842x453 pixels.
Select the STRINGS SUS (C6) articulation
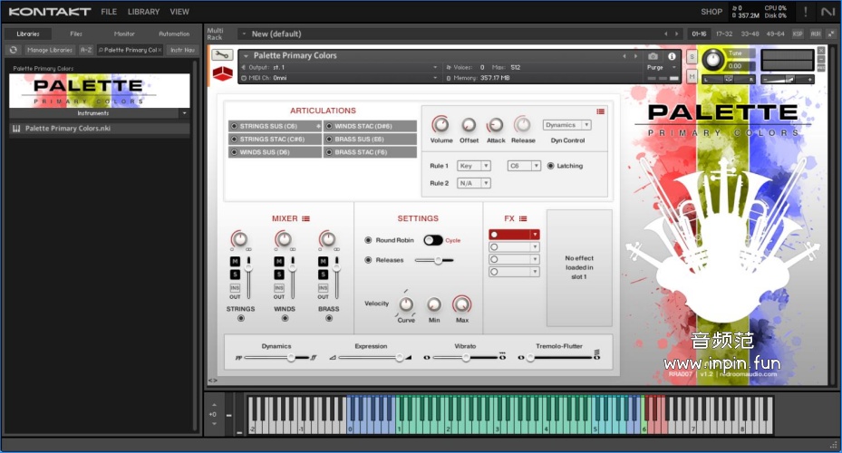click(275, 126)
